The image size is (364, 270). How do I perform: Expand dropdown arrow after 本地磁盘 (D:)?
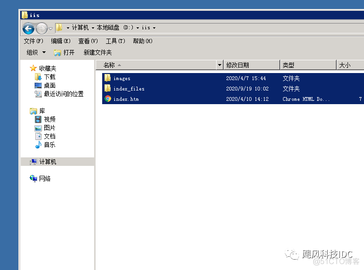pyautogui.click(x=138, y=28)
